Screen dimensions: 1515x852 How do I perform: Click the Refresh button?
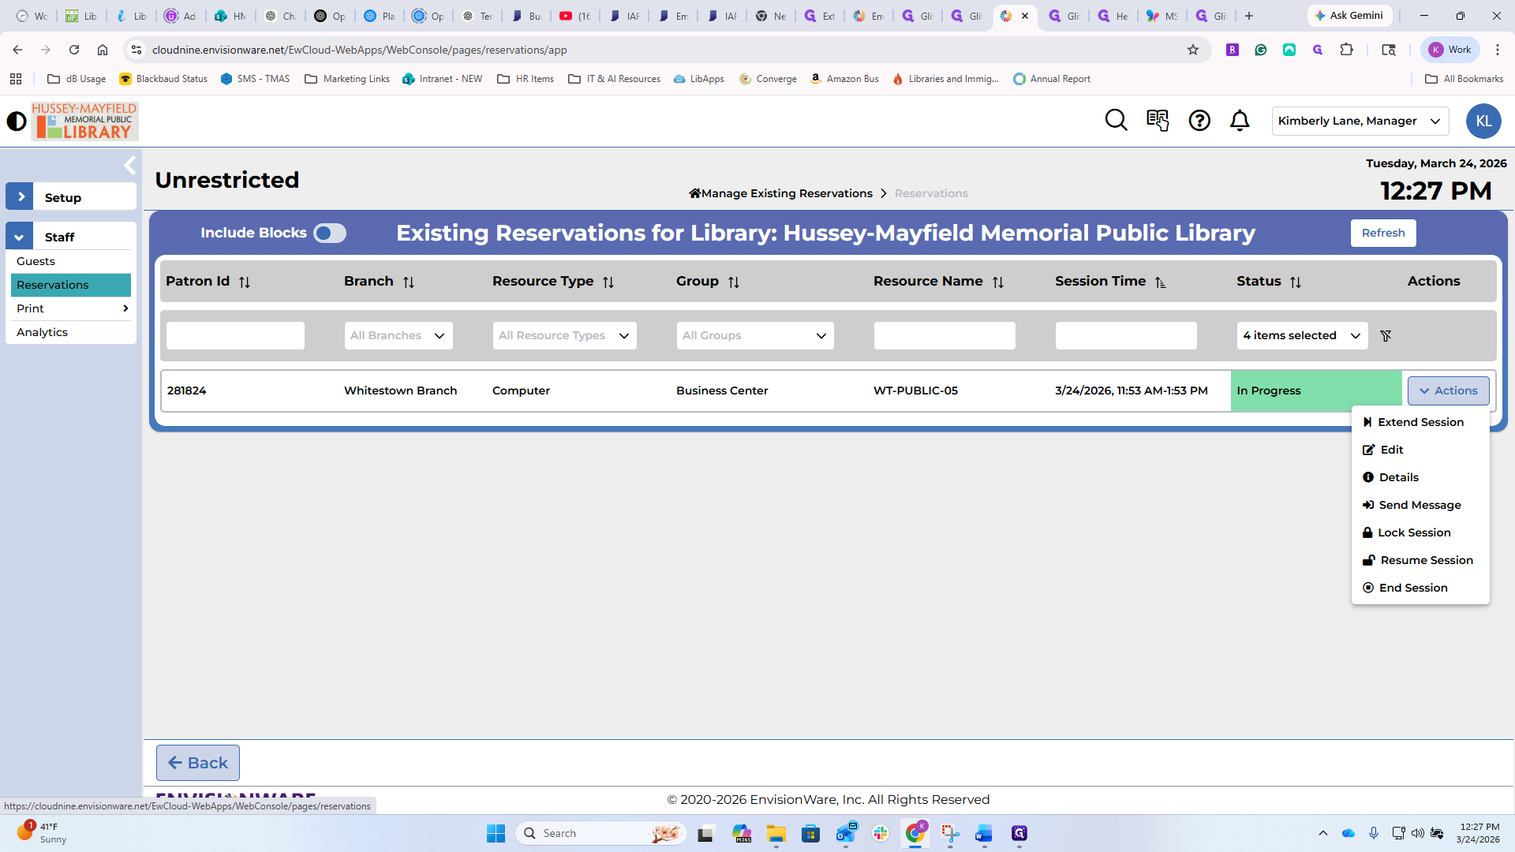[1382, 234]
